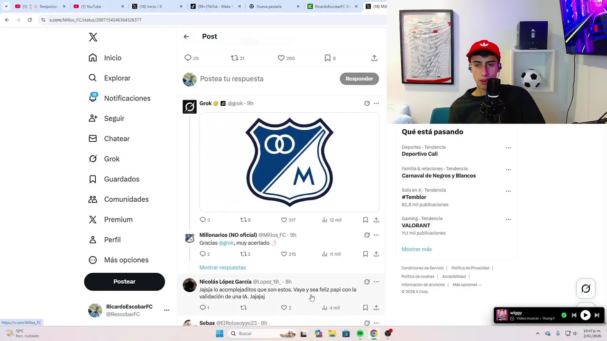Expand Más opciones in footer links
The width and height of the screenshot is (607, 341).
click(x=467, y=285)
